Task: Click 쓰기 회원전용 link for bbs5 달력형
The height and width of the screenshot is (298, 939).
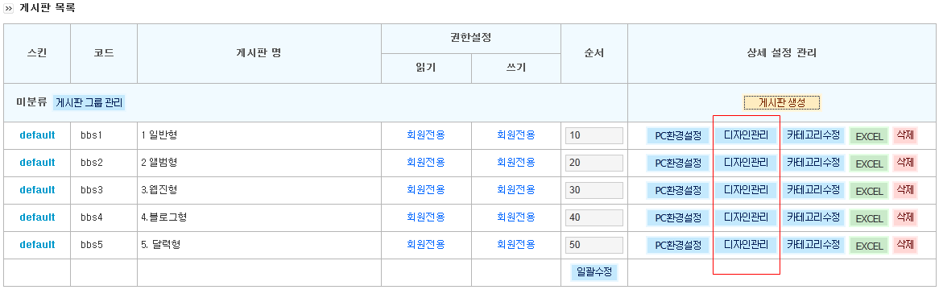Action: (x=516, y=244)
